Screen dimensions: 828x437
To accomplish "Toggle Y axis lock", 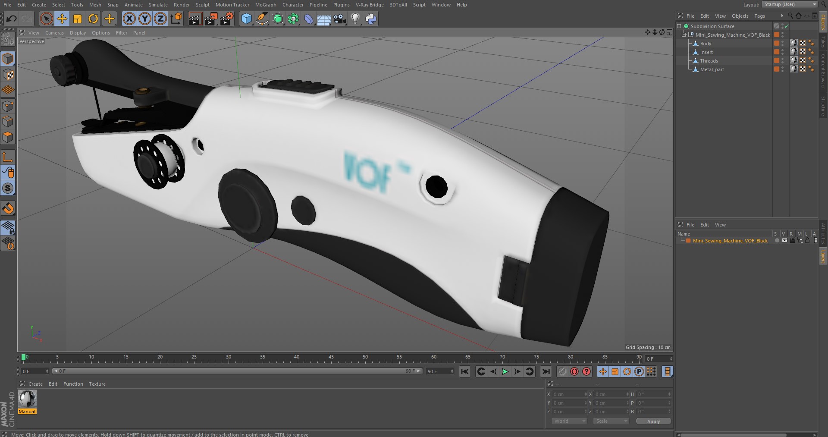I will click(x=145, y=19).
